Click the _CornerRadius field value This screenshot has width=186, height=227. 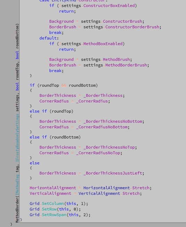pos(92,101)
